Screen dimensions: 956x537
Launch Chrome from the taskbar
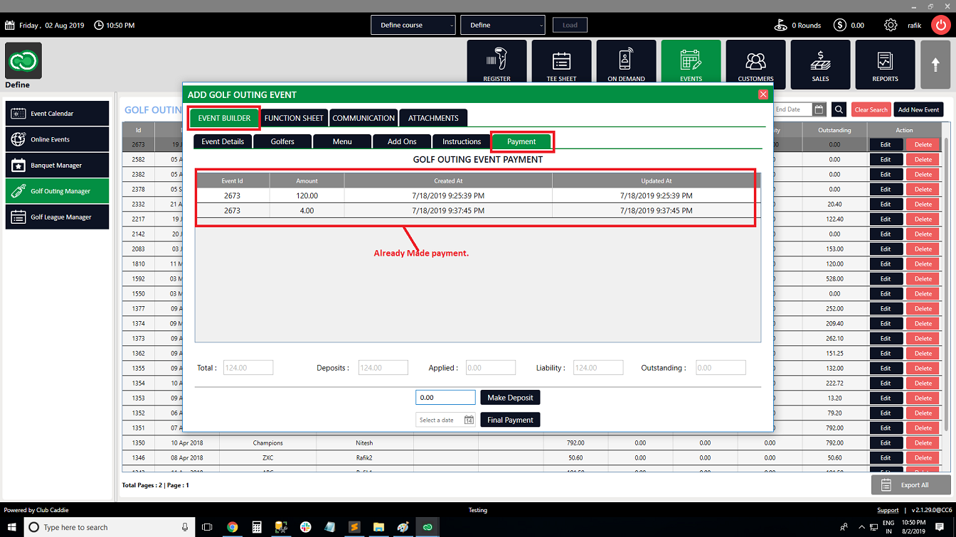pos(232,527)
